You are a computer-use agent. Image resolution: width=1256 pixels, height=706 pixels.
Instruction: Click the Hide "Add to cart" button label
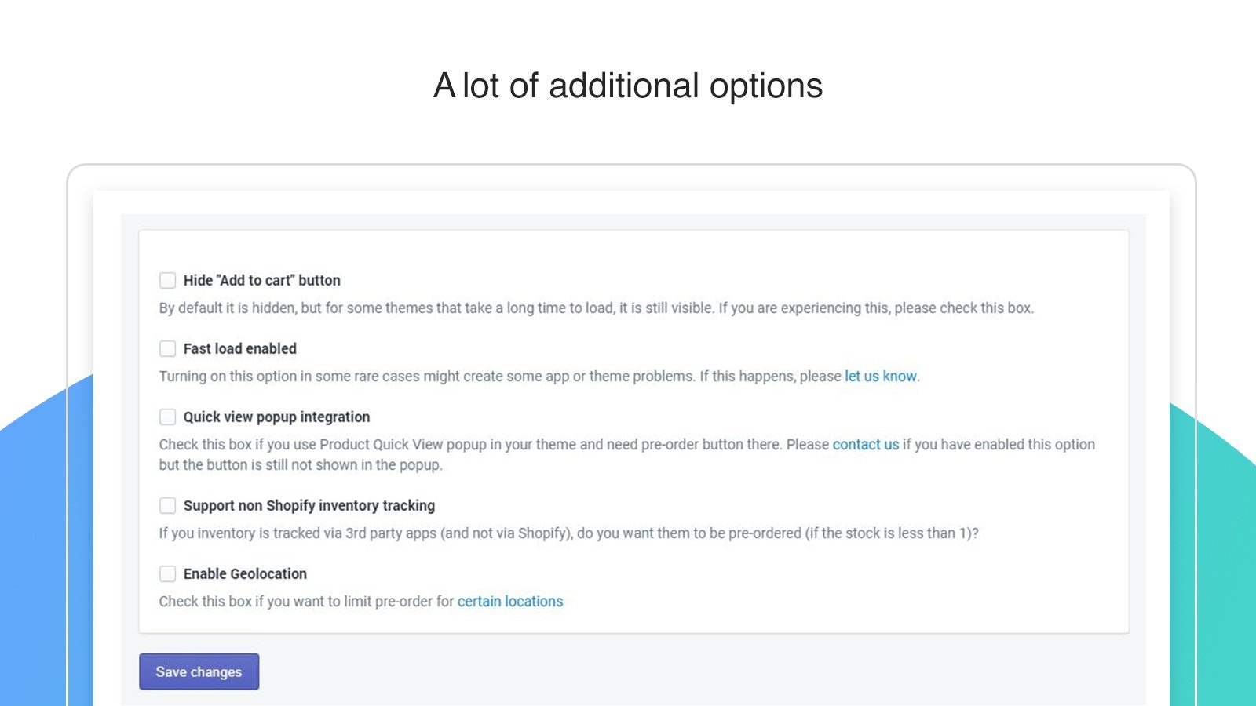click(x=261, y=280)
